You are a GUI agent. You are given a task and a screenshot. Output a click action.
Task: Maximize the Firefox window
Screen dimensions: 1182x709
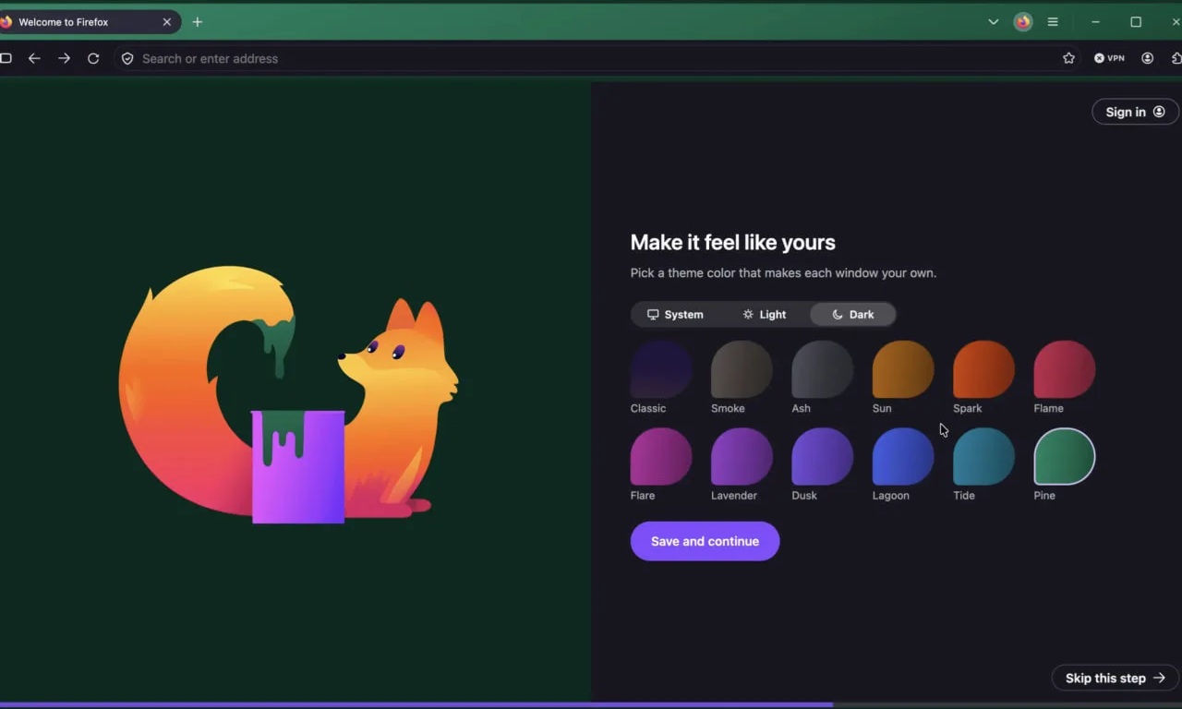pos(1136,22)
